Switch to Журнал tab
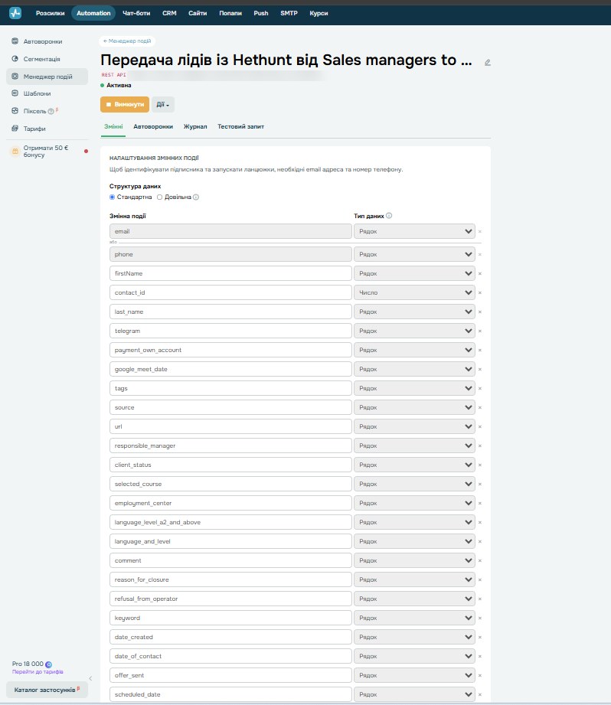611x705 pixels. pyautogui.click(x=195, y=127)
